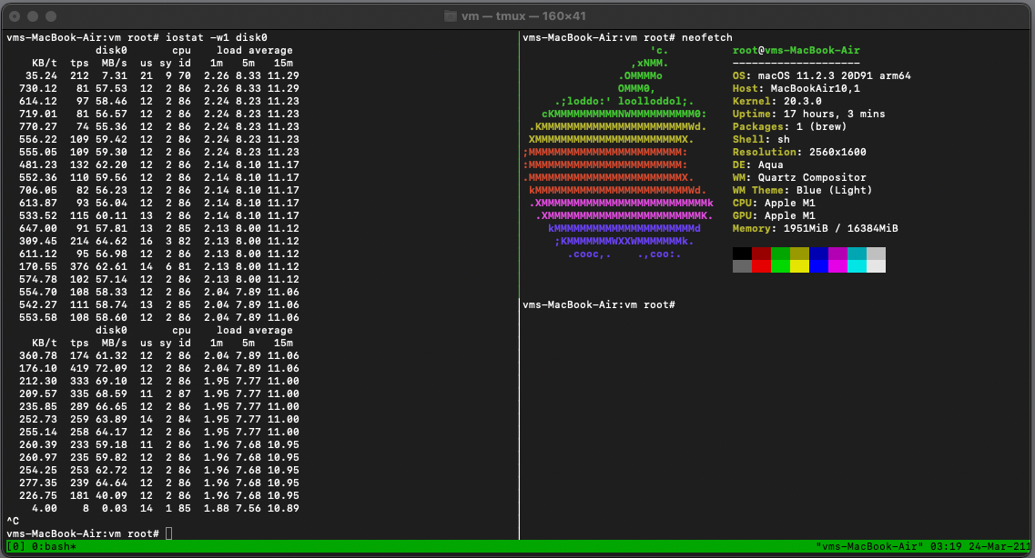The image size is (1035, 558).
Task: Click the 'CPU: Apple M1' line
Action: (x=774, y=203)
